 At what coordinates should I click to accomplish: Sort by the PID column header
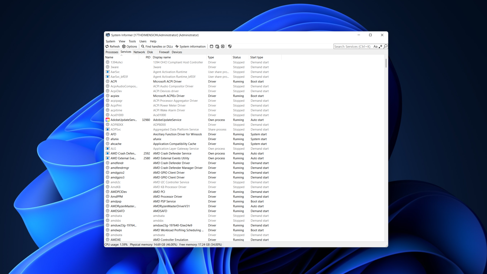[145, 57]
